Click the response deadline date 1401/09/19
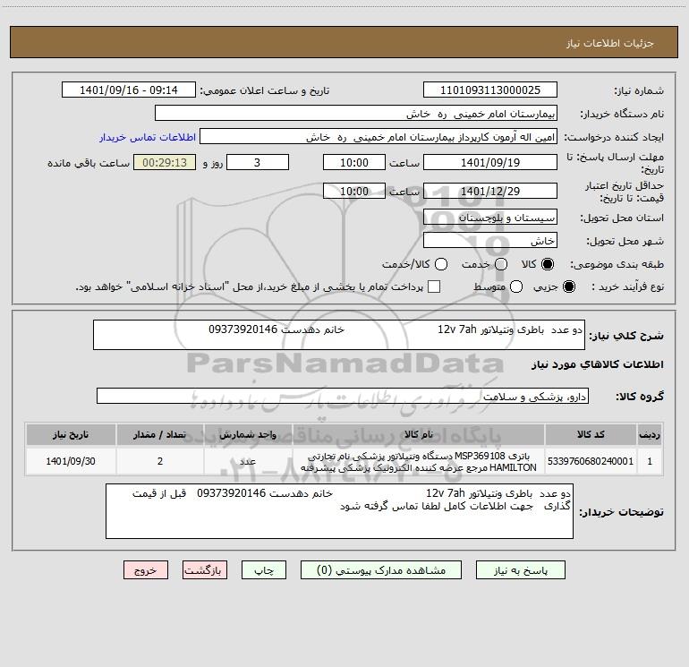The image size is (689, 667). [x=490, y=162]
